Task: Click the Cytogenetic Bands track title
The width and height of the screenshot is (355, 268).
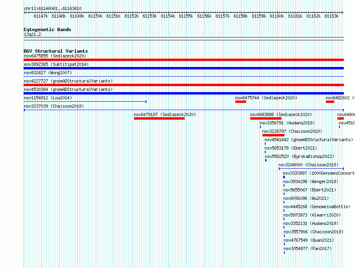Action: [x=47, y=30]
